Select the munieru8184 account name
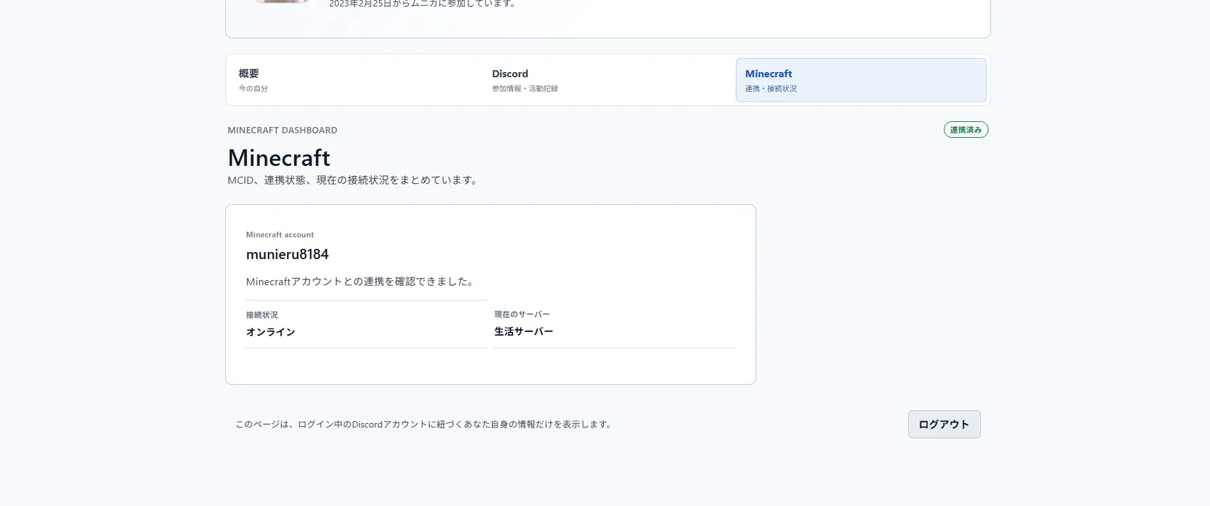Image resolution: width=1210 pixels, height=506 pixels. pos(287,255)
